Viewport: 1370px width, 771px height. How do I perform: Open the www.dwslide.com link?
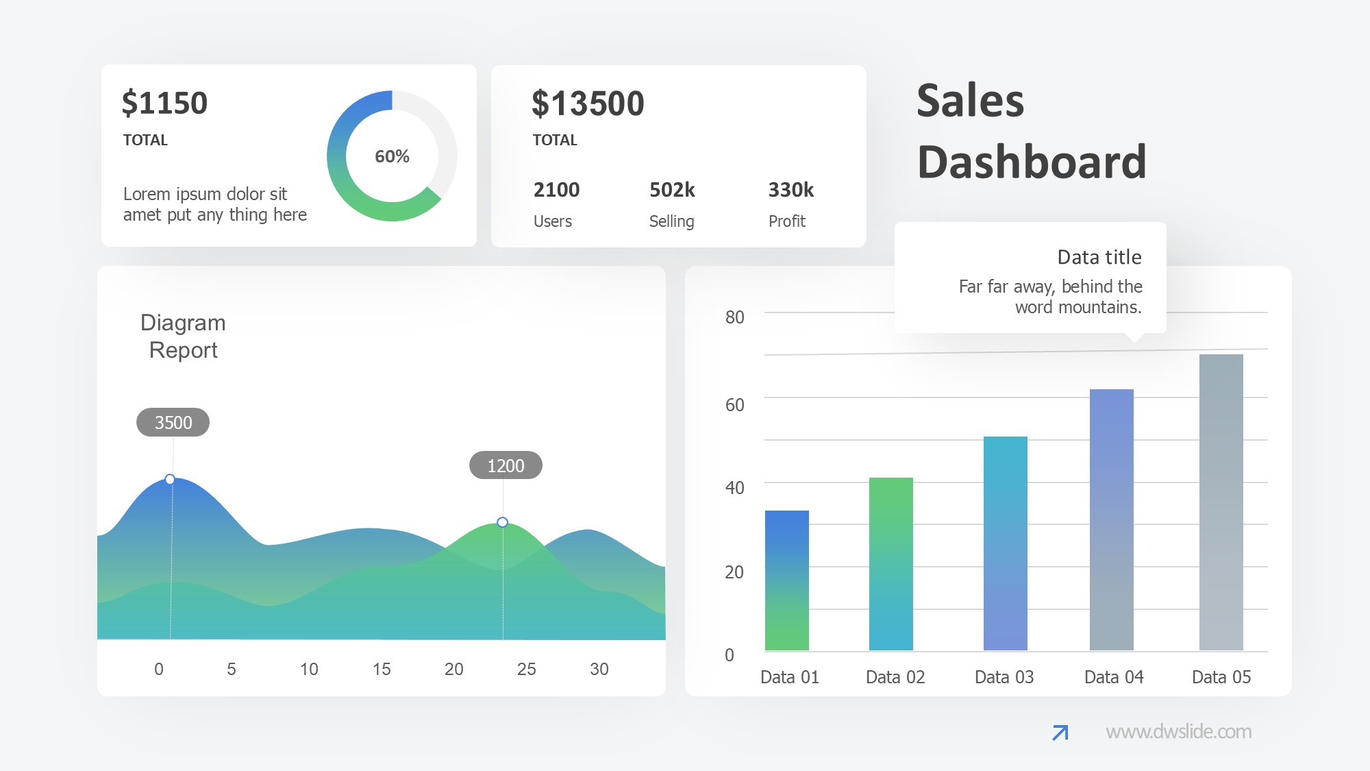tap(1178, 732)
